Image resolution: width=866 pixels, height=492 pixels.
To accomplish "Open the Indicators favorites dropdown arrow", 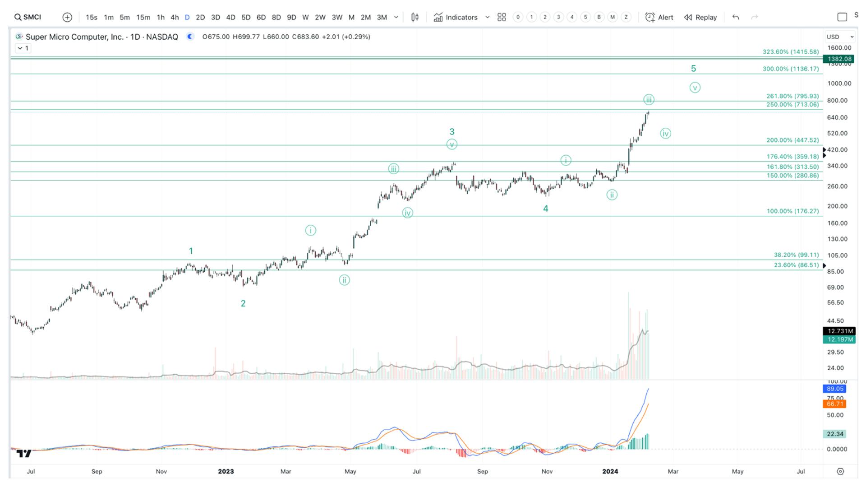I will tap(487, 17).
